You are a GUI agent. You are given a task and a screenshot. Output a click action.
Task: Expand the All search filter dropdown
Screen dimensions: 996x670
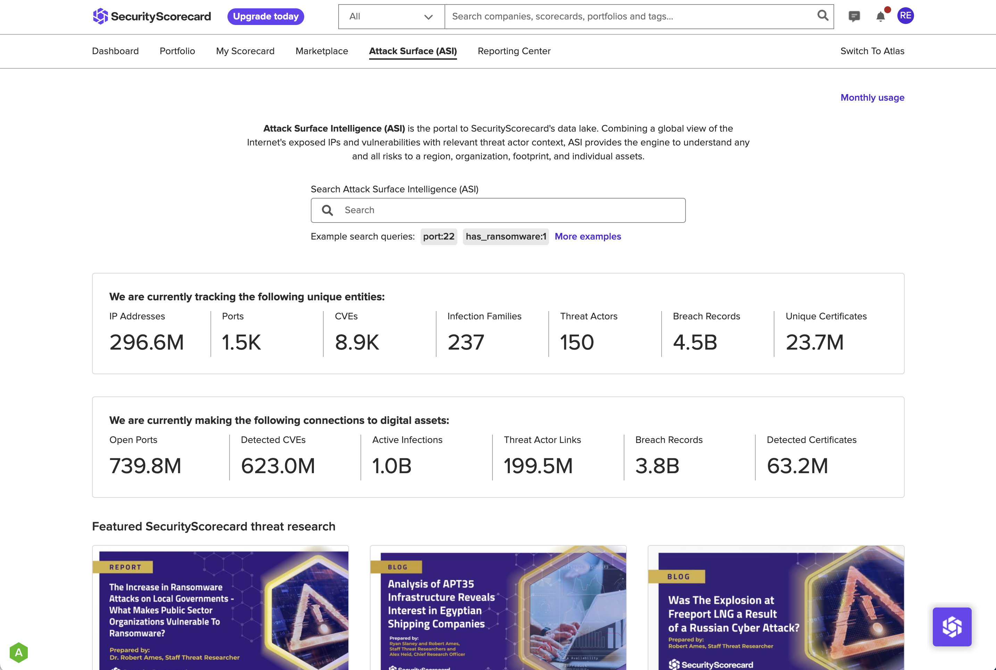pos(391,17)
